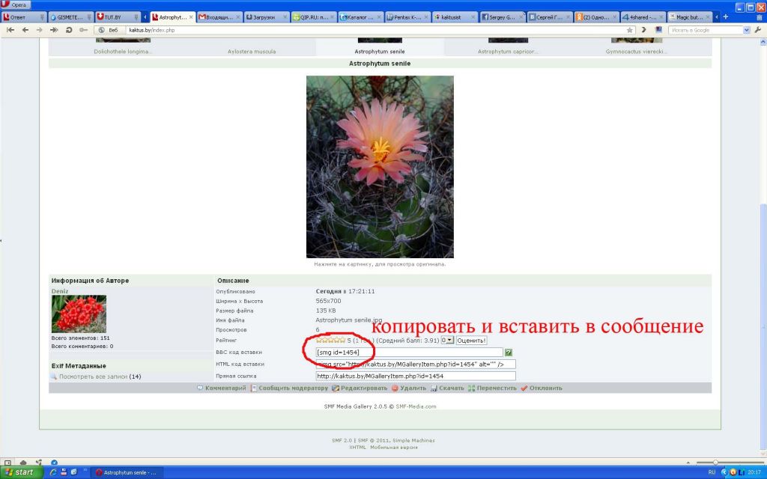Click the green icon beside BBC code field
This screenshot has height=479, width=767.
pos(509,352)
